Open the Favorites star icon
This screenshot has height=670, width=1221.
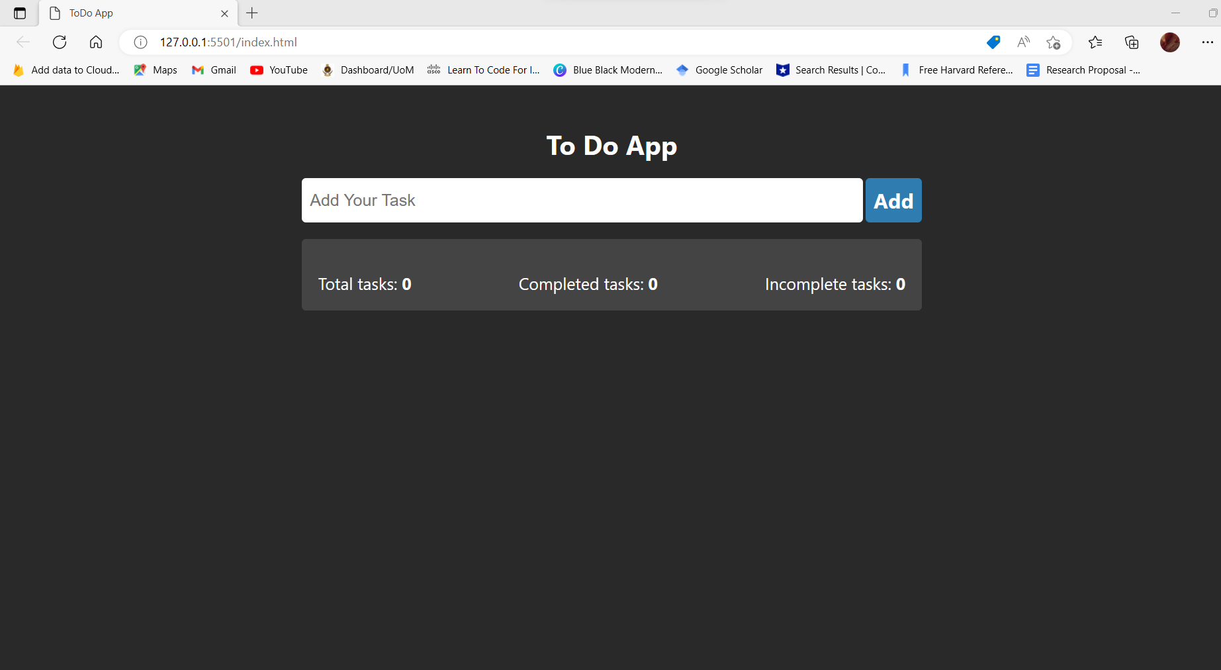click(1054, 42)
